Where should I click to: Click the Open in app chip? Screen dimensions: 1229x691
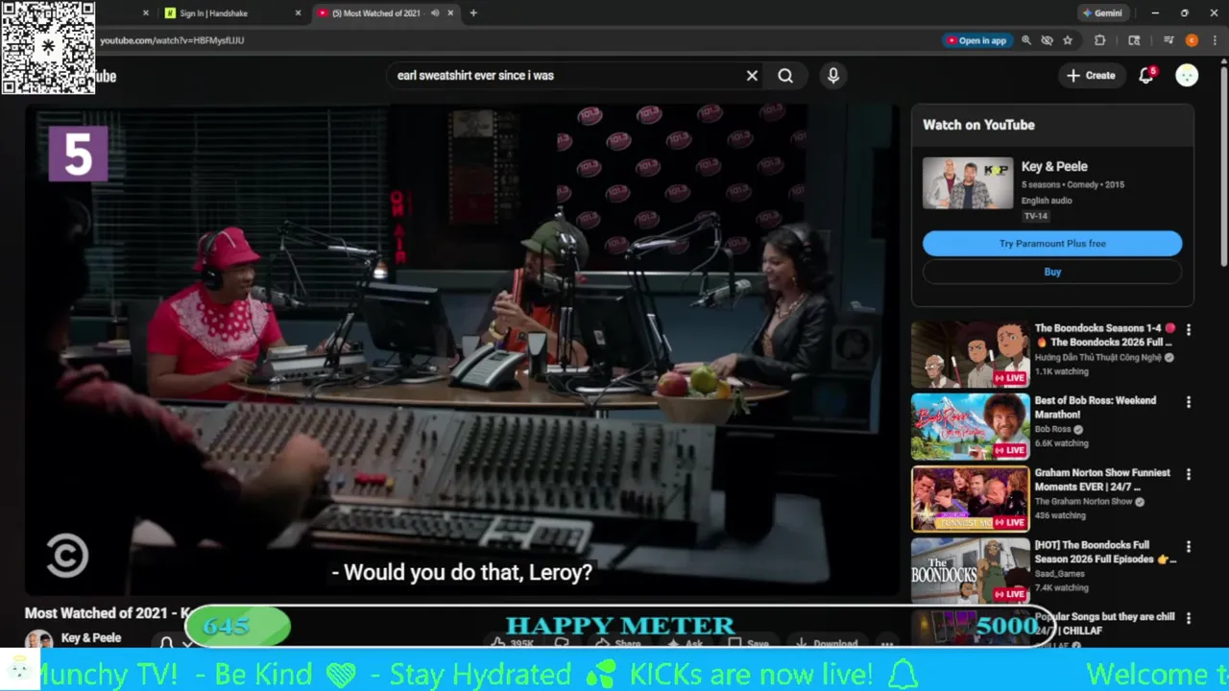click(976, 40)
